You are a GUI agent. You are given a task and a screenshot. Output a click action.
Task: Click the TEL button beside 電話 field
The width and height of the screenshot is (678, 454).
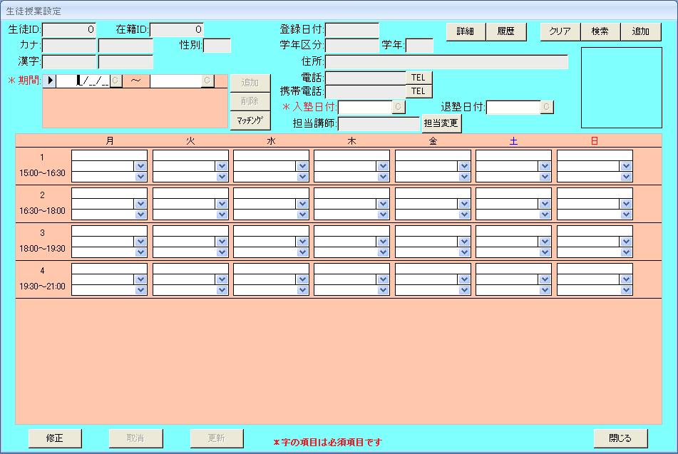click(x=418, y=78)
